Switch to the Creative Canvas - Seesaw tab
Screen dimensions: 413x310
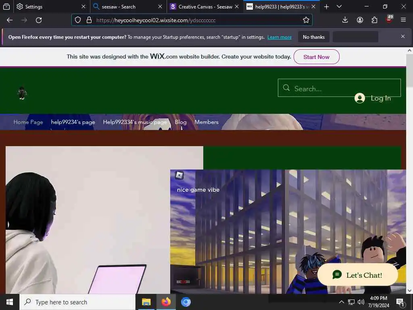point(204,6)
